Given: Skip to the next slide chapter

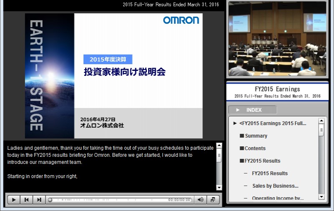Looking at the screenshot, I should click(x=39, y=200).
